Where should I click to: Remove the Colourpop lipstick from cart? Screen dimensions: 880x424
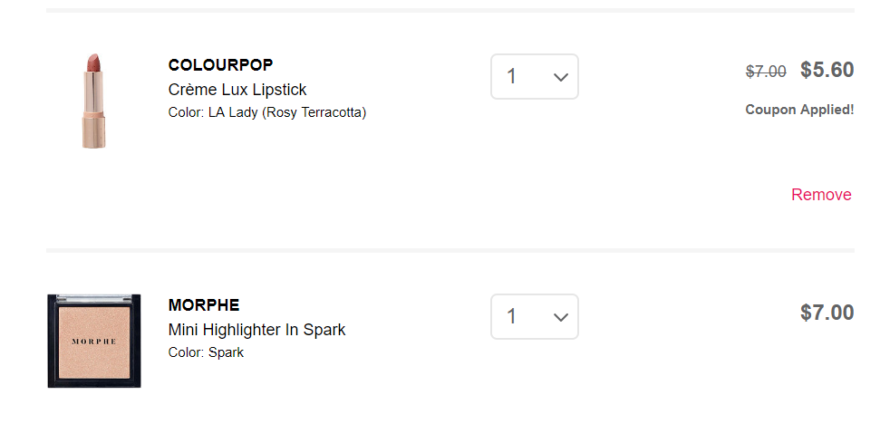[821, 195]
